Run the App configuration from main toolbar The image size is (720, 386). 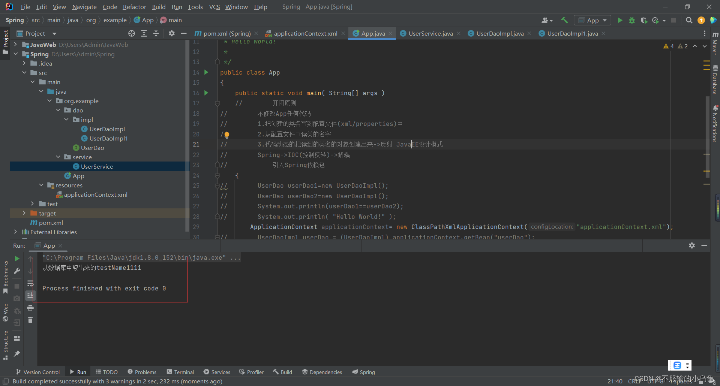620,20
